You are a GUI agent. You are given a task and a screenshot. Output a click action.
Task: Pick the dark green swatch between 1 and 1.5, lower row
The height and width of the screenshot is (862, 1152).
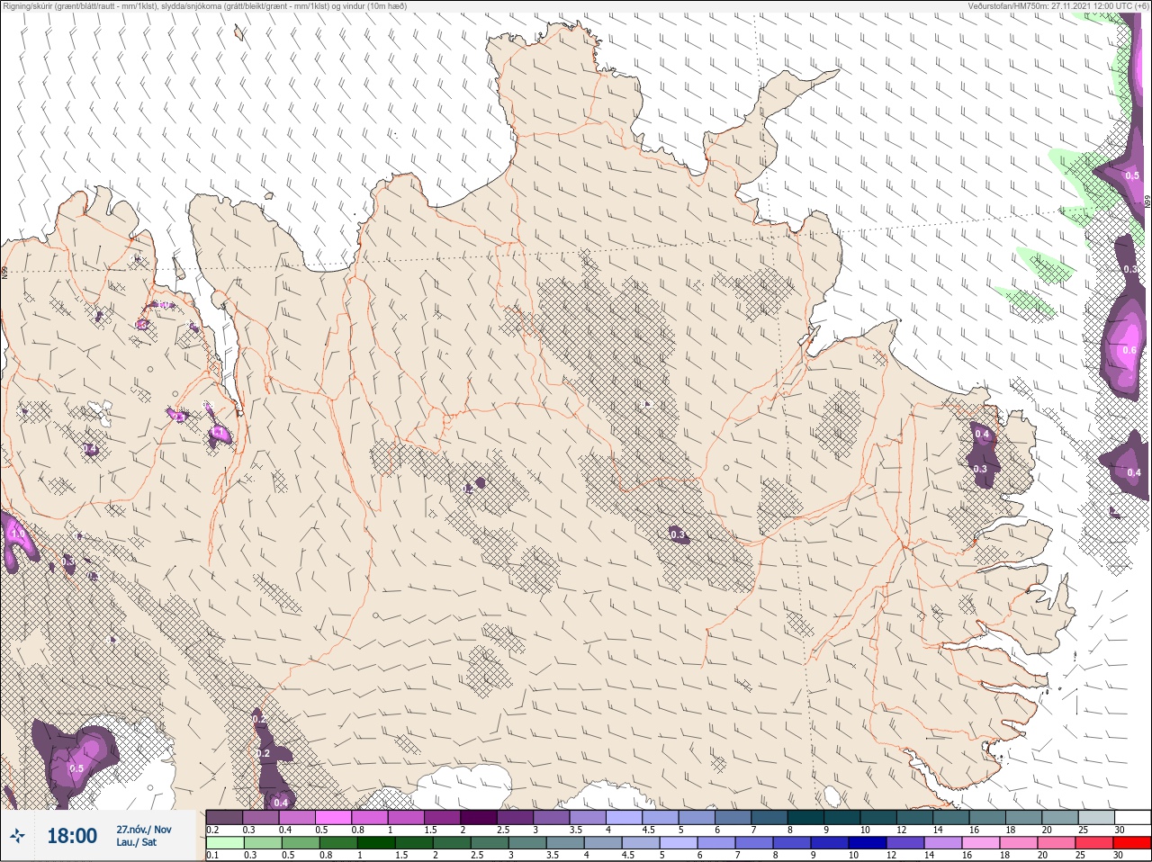(x=375, y=843)
